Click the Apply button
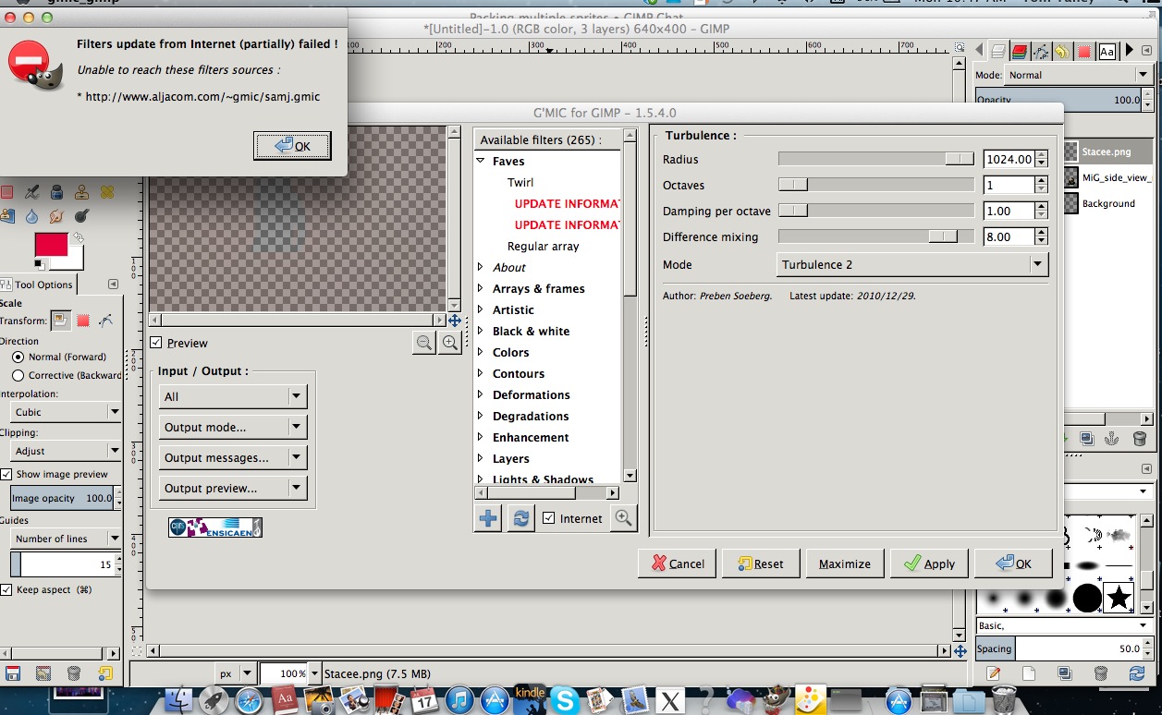 tap(929, 564)
